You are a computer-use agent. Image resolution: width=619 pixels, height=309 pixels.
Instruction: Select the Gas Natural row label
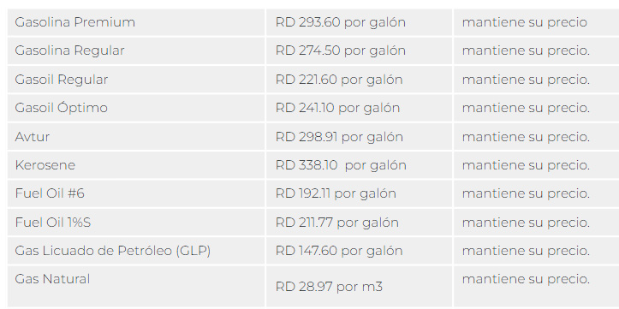pyautogui.click(x=52, y=279)
